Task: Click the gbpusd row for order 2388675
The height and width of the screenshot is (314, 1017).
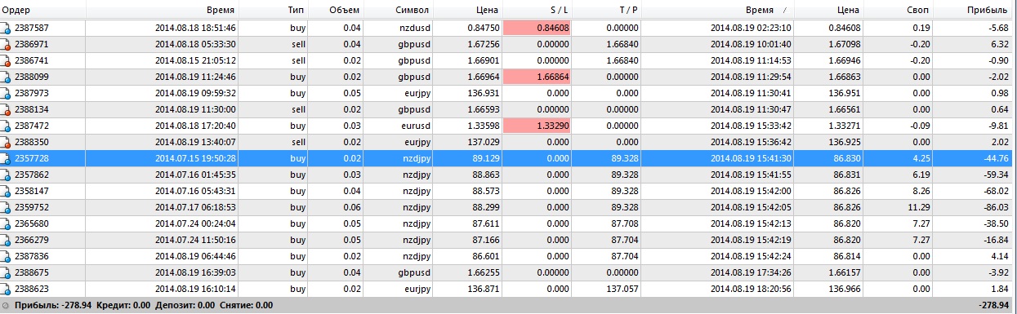Action: (508, 272)
